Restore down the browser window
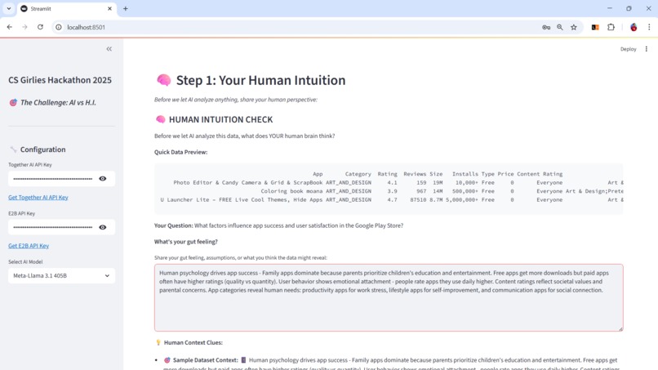The width and height of the screenshot is (658, 370). [x=629, y=8]
